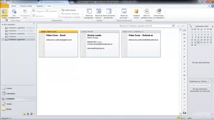This screenshot has height=120, width=214.
Task: Minimize the ribbon with the caret icon
Action: coord(209,6)
